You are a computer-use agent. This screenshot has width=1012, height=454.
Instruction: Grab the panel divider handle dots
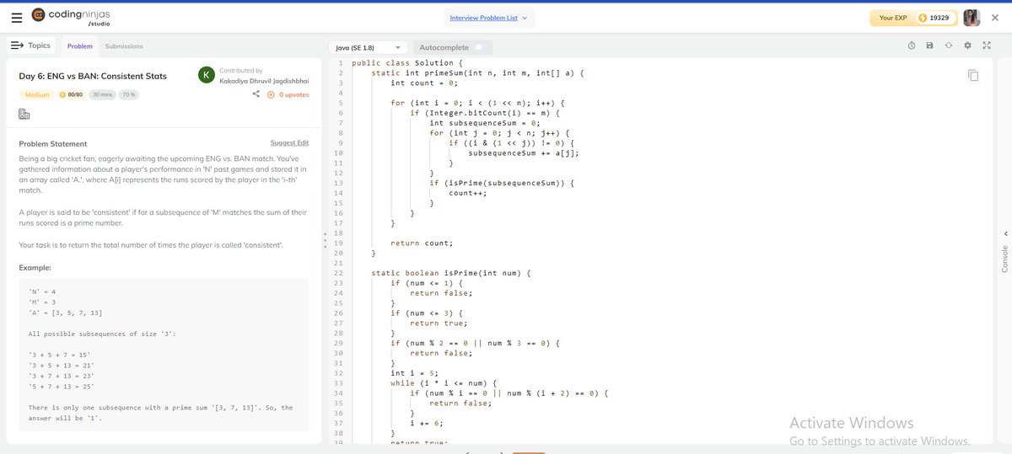click(x=326, y=240)
